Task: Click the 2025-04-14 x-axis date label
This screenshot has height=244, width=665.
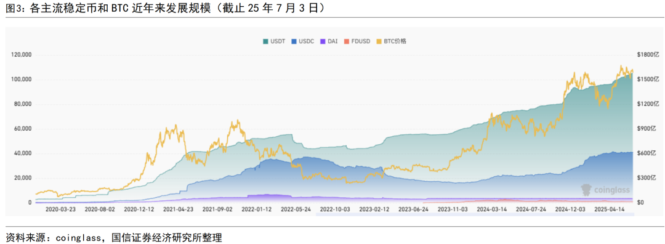Action: click(x=608, y=209)
